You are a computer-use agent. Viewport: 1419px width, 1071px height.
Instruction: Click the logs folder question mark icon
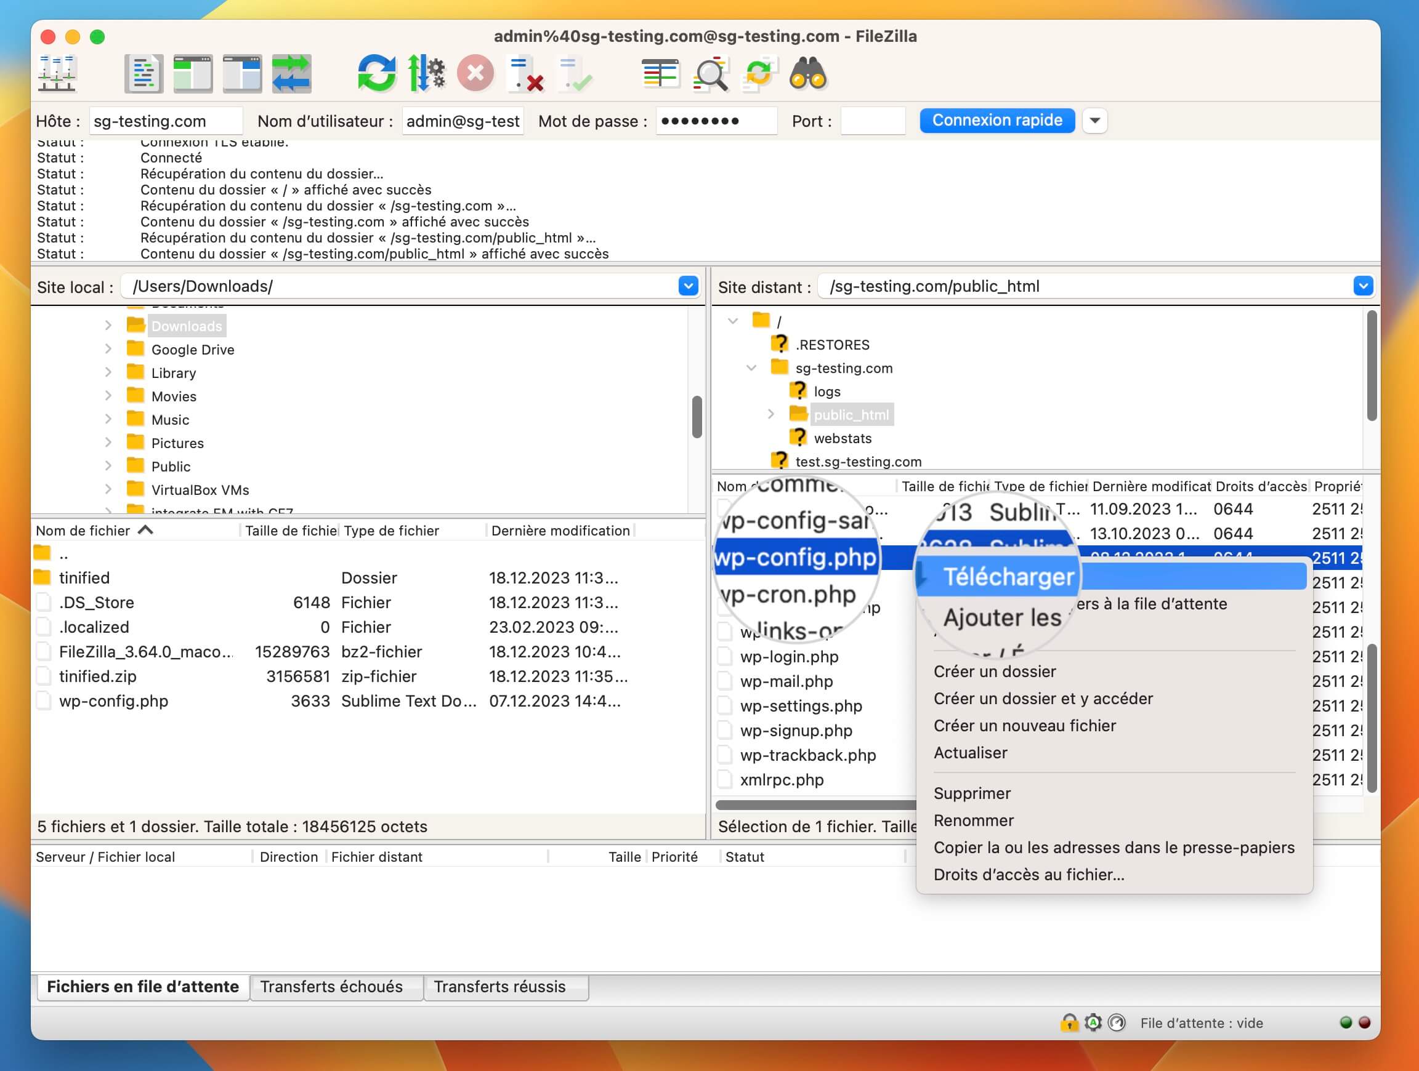click(x=798, y=391)
